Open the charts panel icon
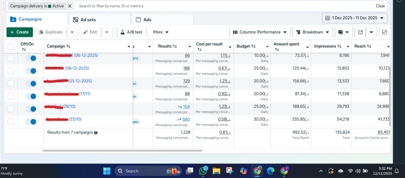 (384, 32)
